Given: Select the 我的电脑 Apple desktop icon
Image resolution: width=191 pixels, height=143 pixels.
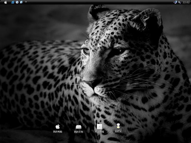Looking at the screenshot, I should [58, 126].
